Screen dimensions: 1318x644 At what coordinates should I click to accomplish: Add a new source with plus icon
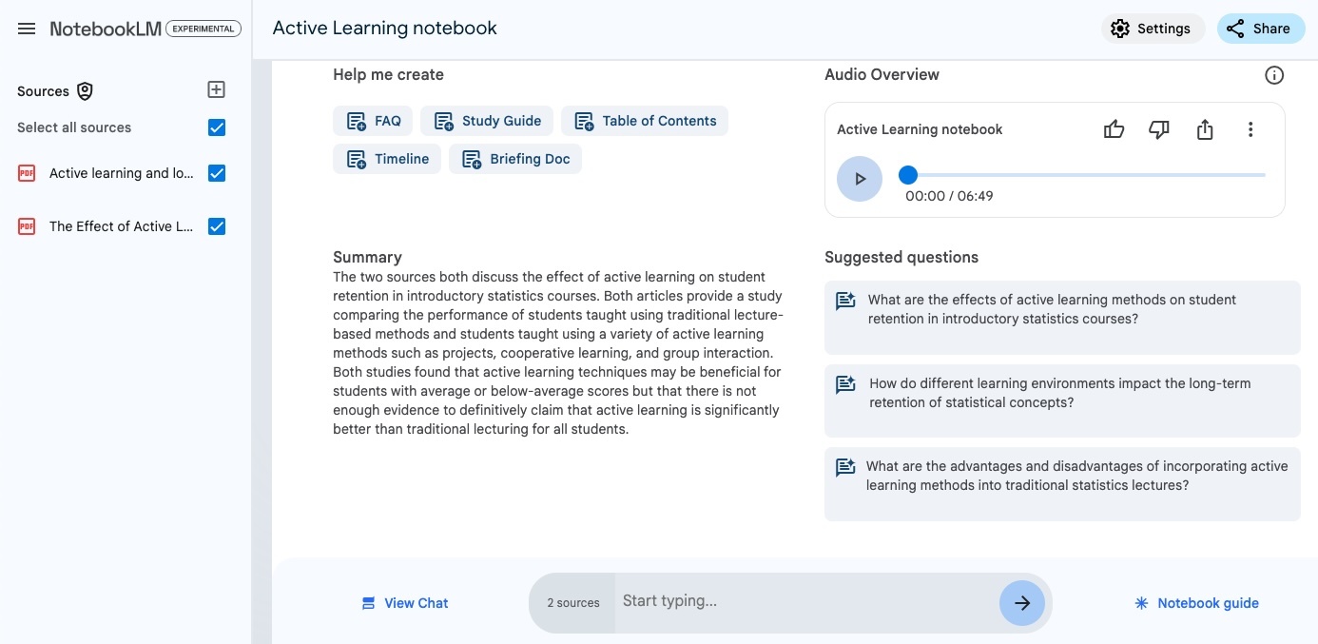(x=217, y=89)
